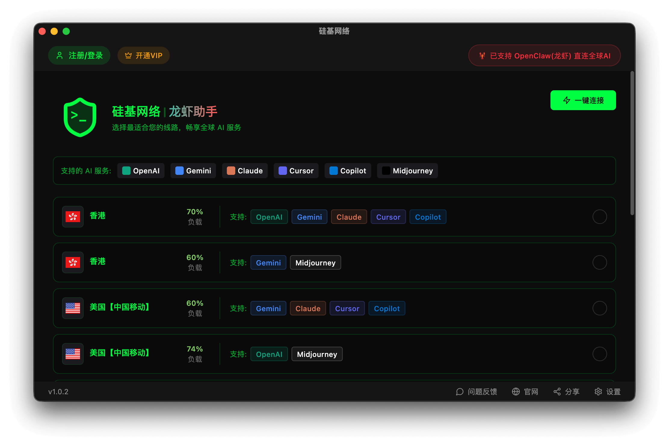Click the globe icon for the official site
The width and height of the screenshot is (669, 446).
click(x=516, y=392)
